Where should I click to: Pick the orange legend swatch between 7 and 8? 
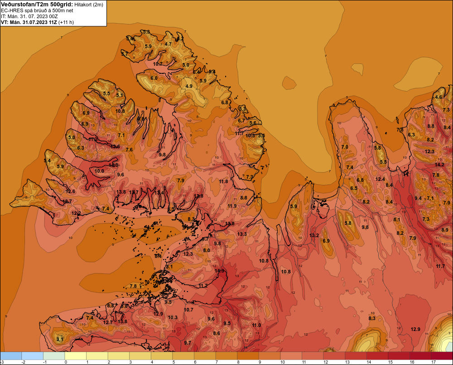click(x=226, y=355)
